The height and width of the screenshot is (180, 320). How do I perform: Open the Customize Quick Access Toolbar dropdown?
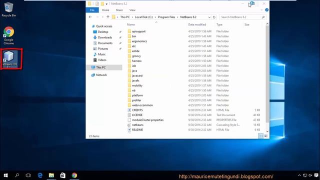click(x=106, y=4)
